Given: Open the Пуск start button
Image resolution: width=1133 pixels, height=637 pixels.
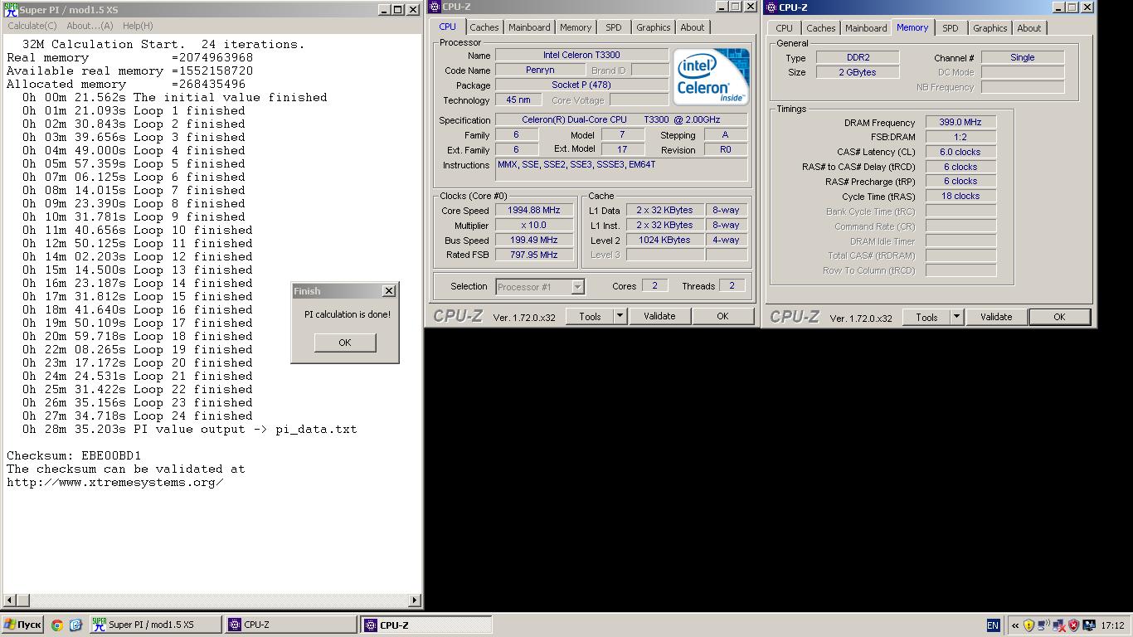Looking at the screenshot, I should tap(22, 625).
